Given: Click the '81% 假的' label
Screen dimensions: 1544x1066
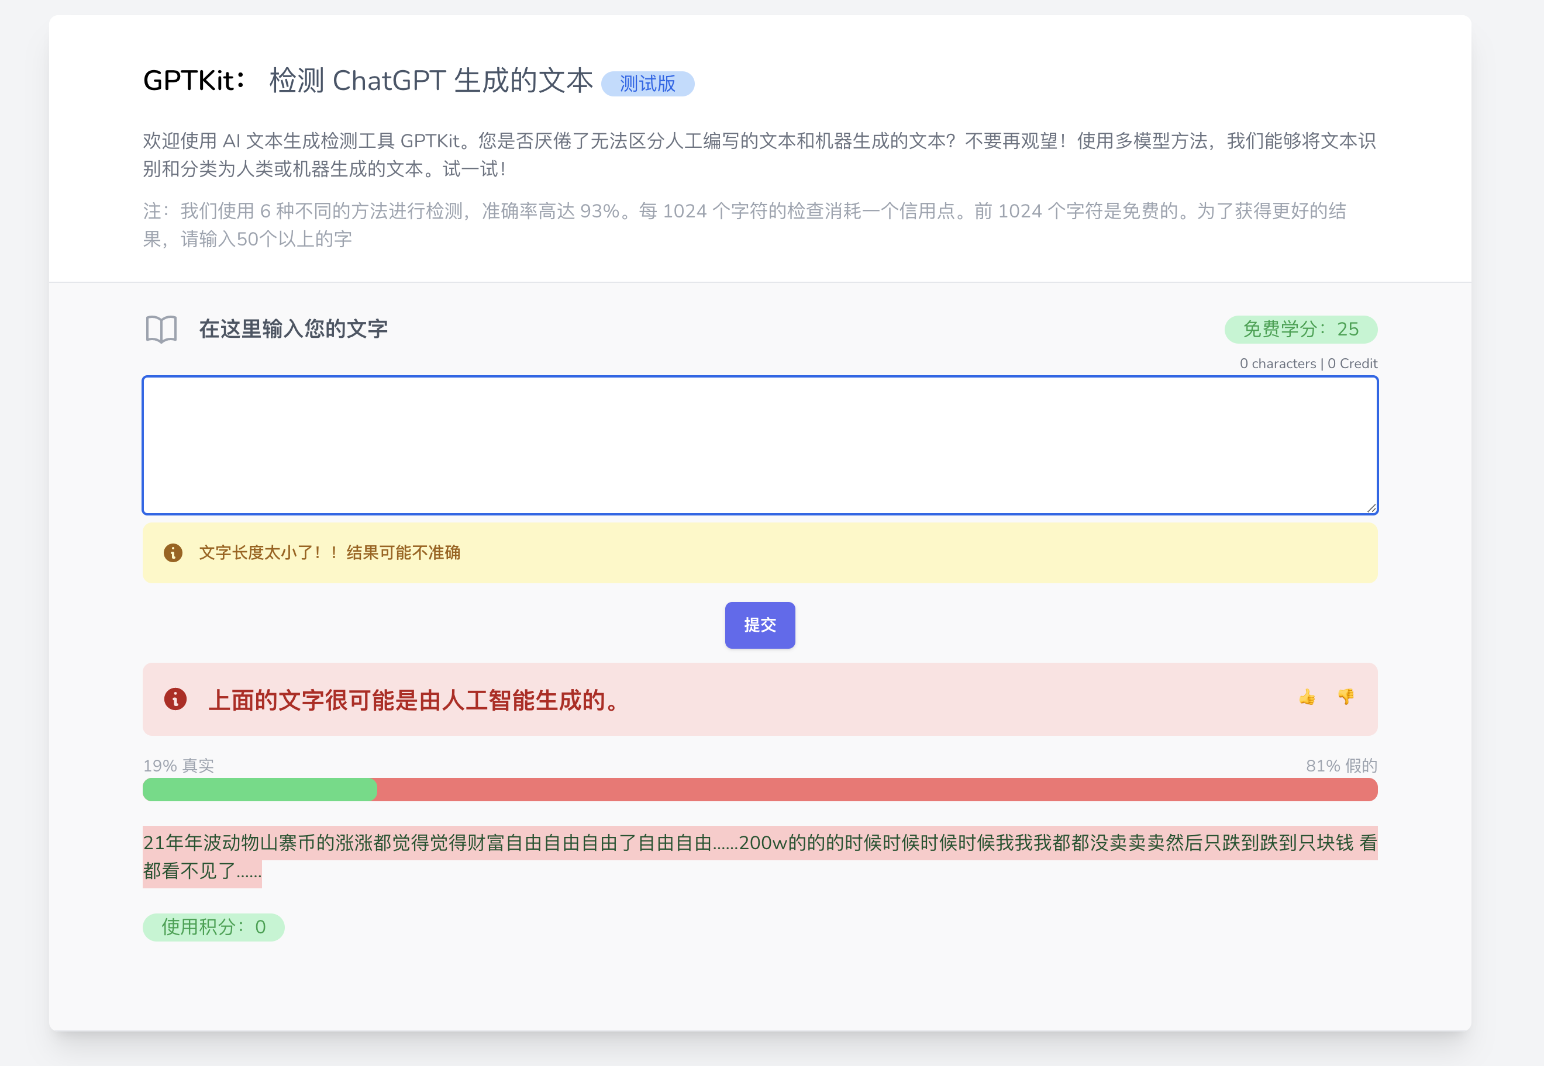Looking at the screenshot, I should coord(1342,766).
